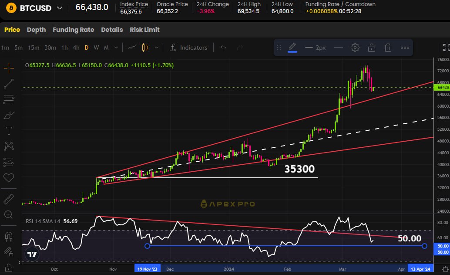
Task: Select the trend line drawing tool
Action: (x=9, y=84)
